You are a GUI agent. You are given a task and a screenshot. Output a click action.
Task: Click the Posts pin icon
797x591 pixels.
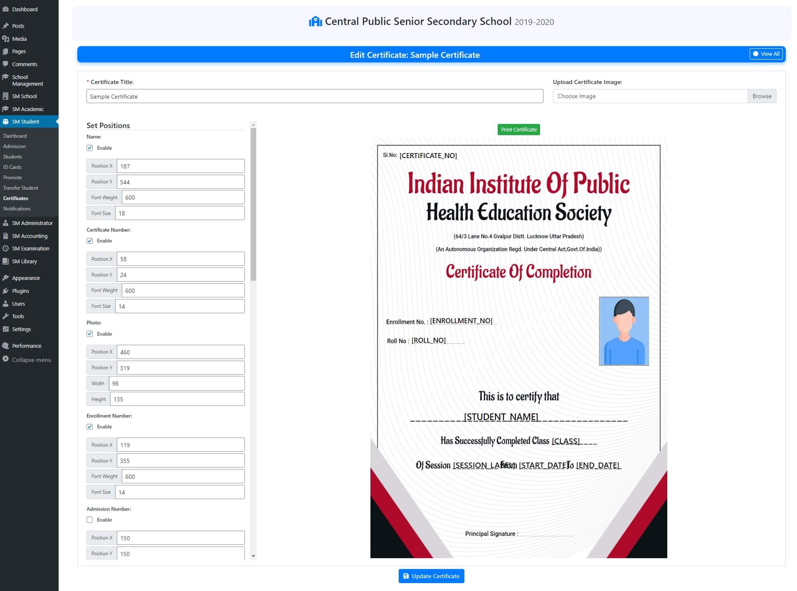(x=5, y=26)
